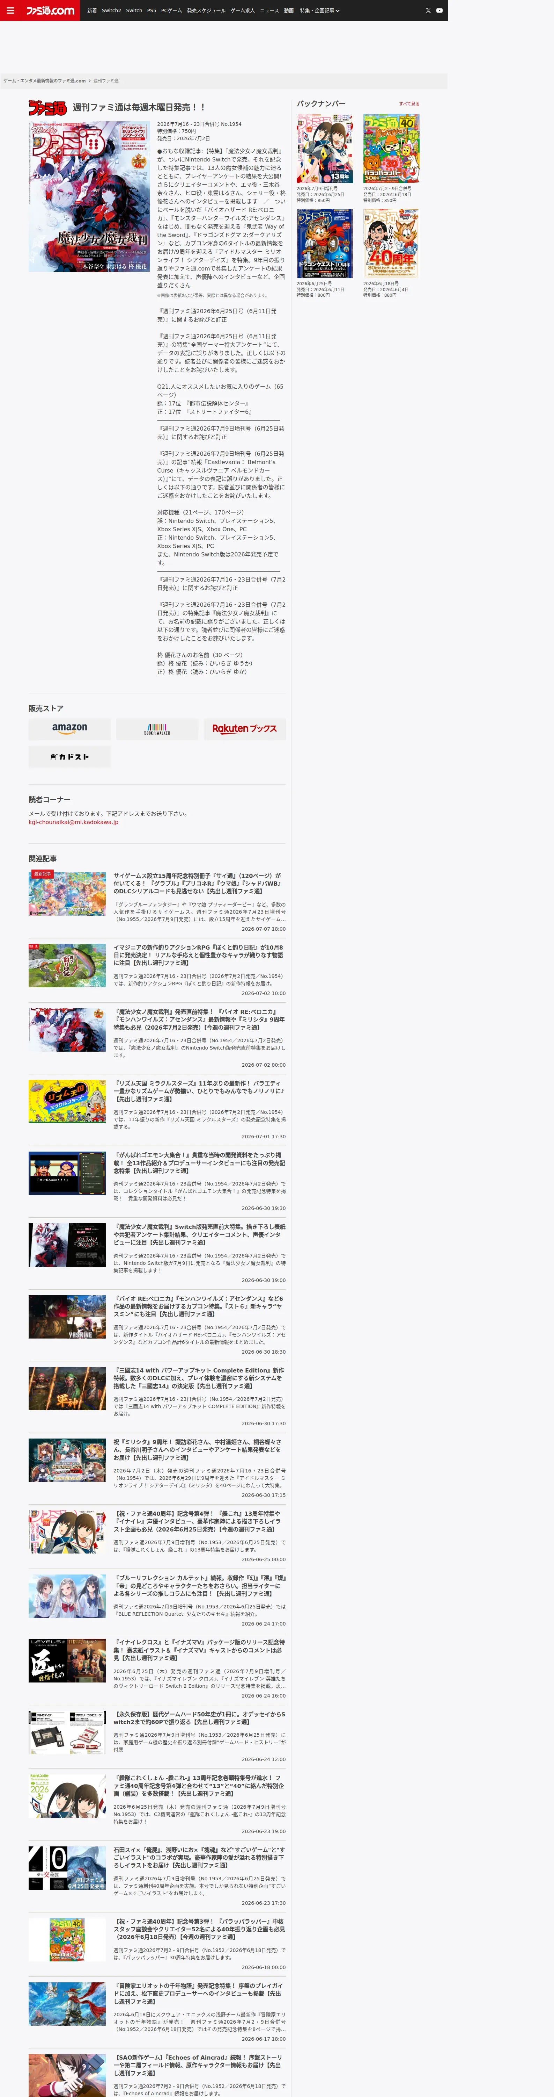Open the hamburger menu icon

tap(10, 10)
